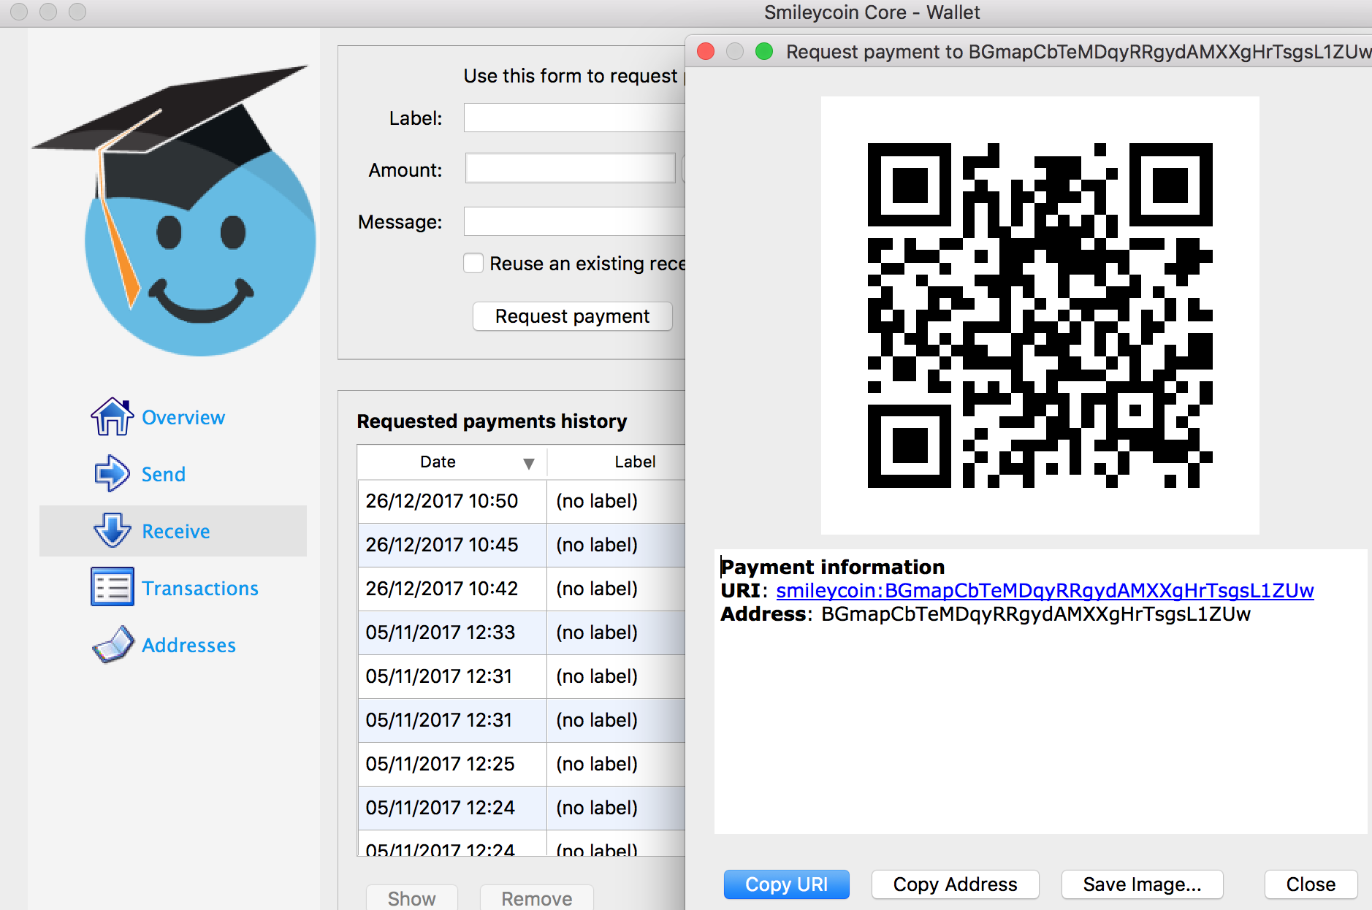This screenshot has width=1372, height=910.
Task: Focus the Amount input field
Action: (570, 169)
